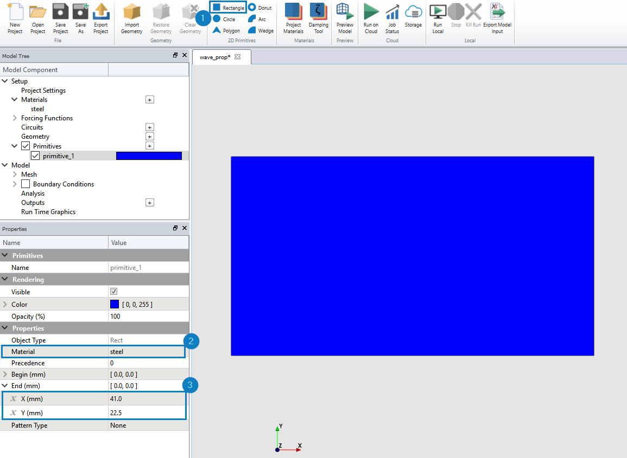This screenshot has width=627, height=458.
Task: Close the Properties panel
Action: [185, 228]
